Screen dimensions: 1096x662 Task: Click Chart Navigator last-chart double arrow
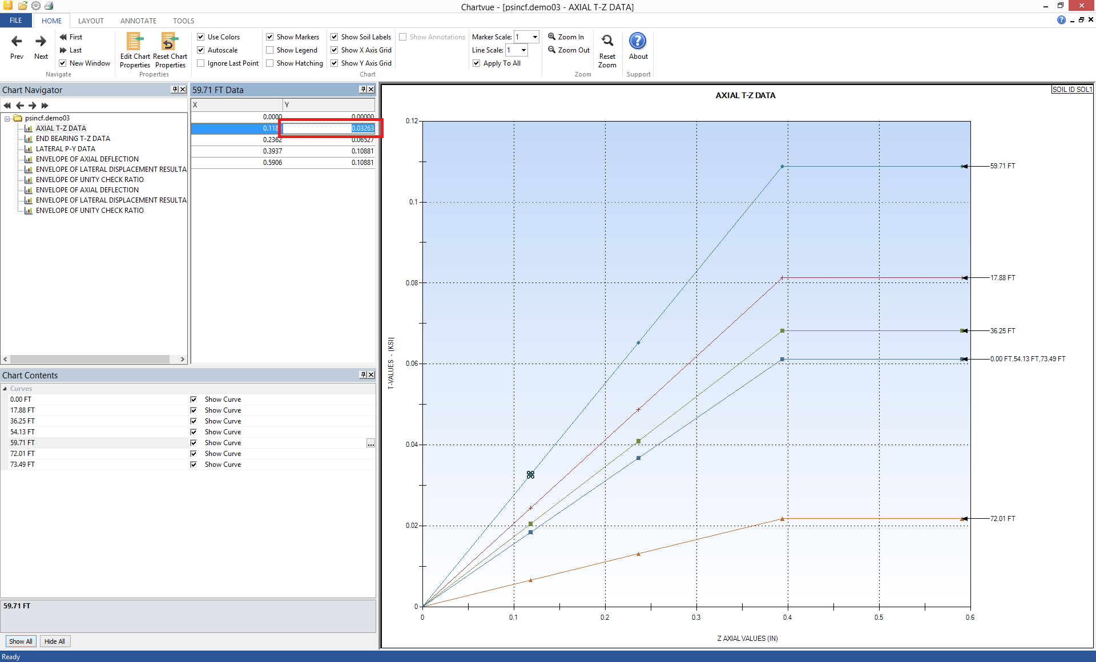click(x=45, y=106)
